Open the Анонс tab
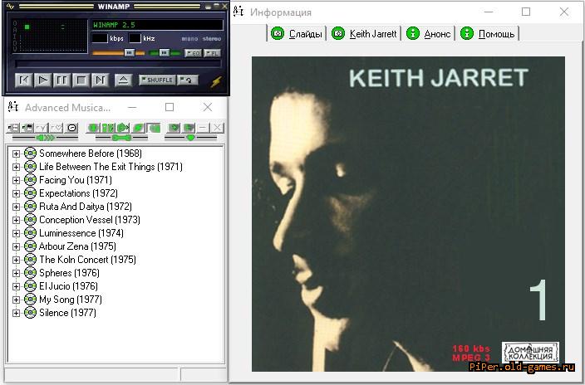Viewport: 585px width, 385px height. 428,33
